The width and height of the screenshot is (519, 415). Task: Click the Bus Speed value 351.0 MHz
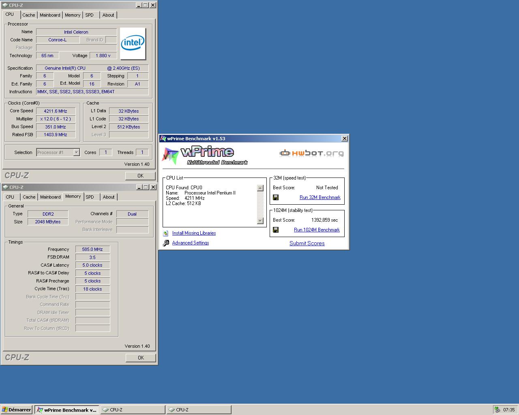coord(56,127)
